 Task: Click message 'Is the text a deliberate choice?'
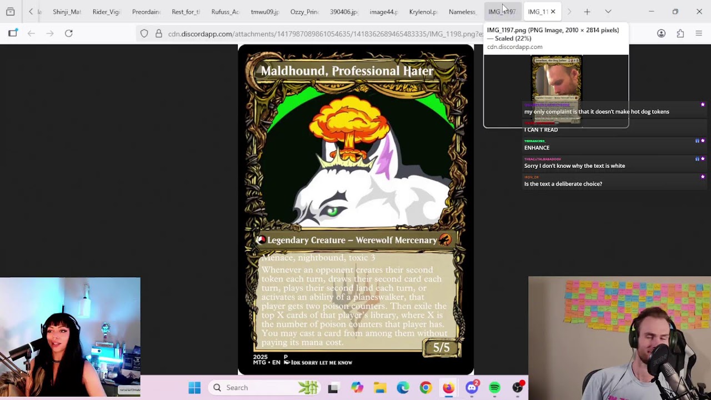click(563, 184)
